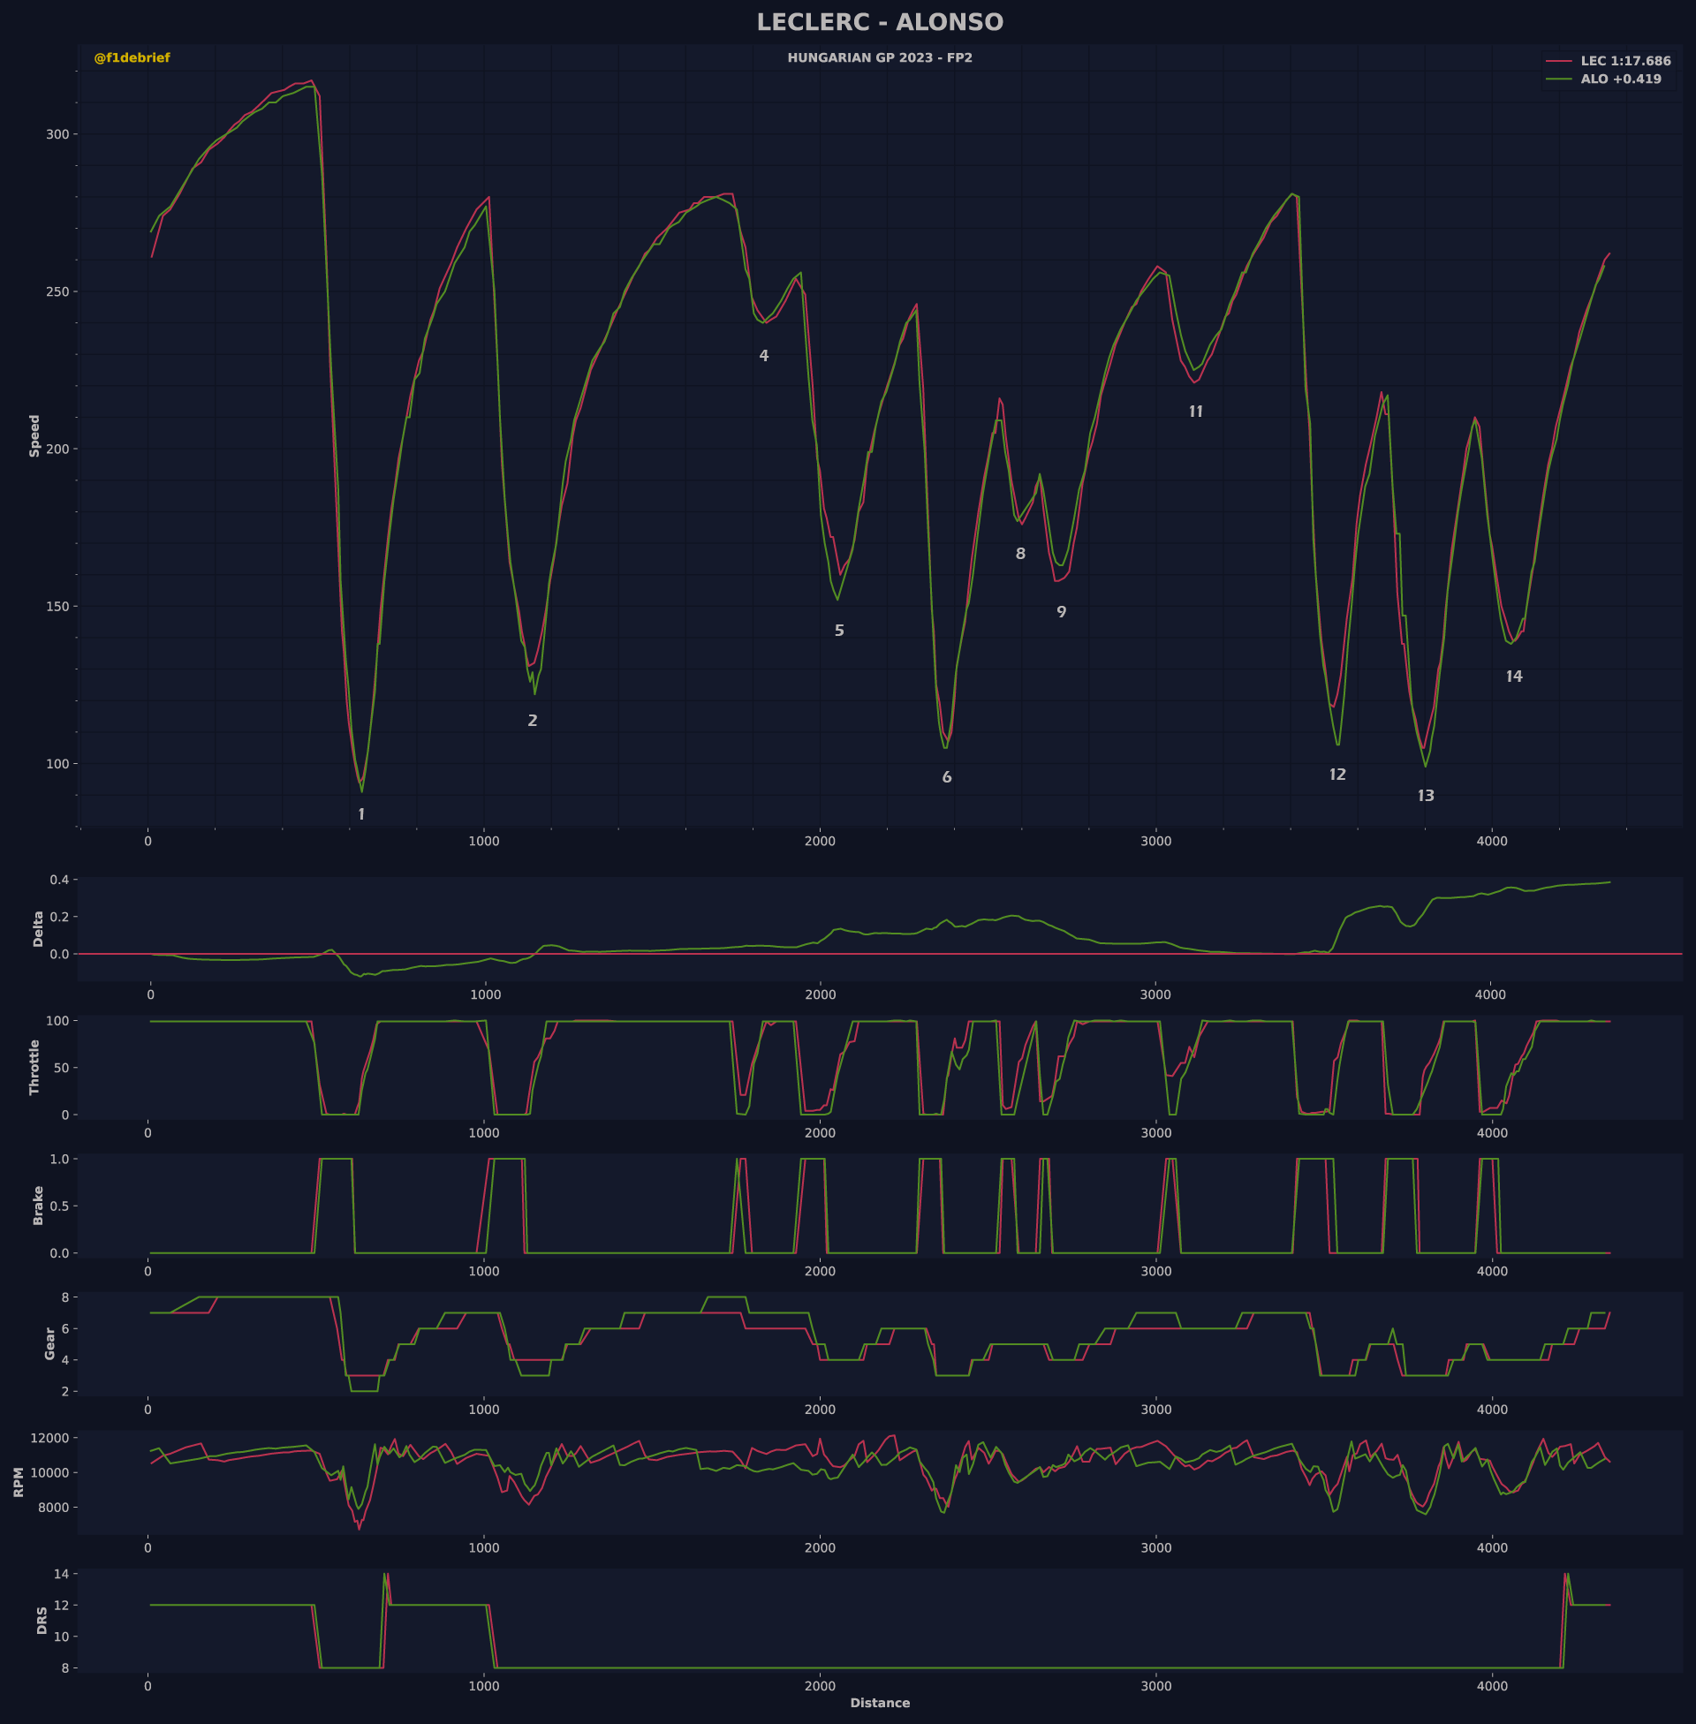This screenshot has width=1696, height=1724.
Task: Click the turn 4 corner marker
Action: click(763, 356)
